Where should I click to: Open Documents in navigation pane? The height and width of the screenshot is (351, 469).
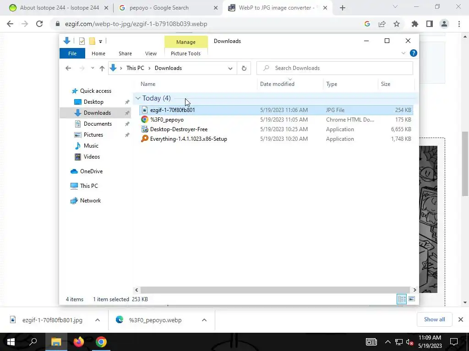[98, 124]
